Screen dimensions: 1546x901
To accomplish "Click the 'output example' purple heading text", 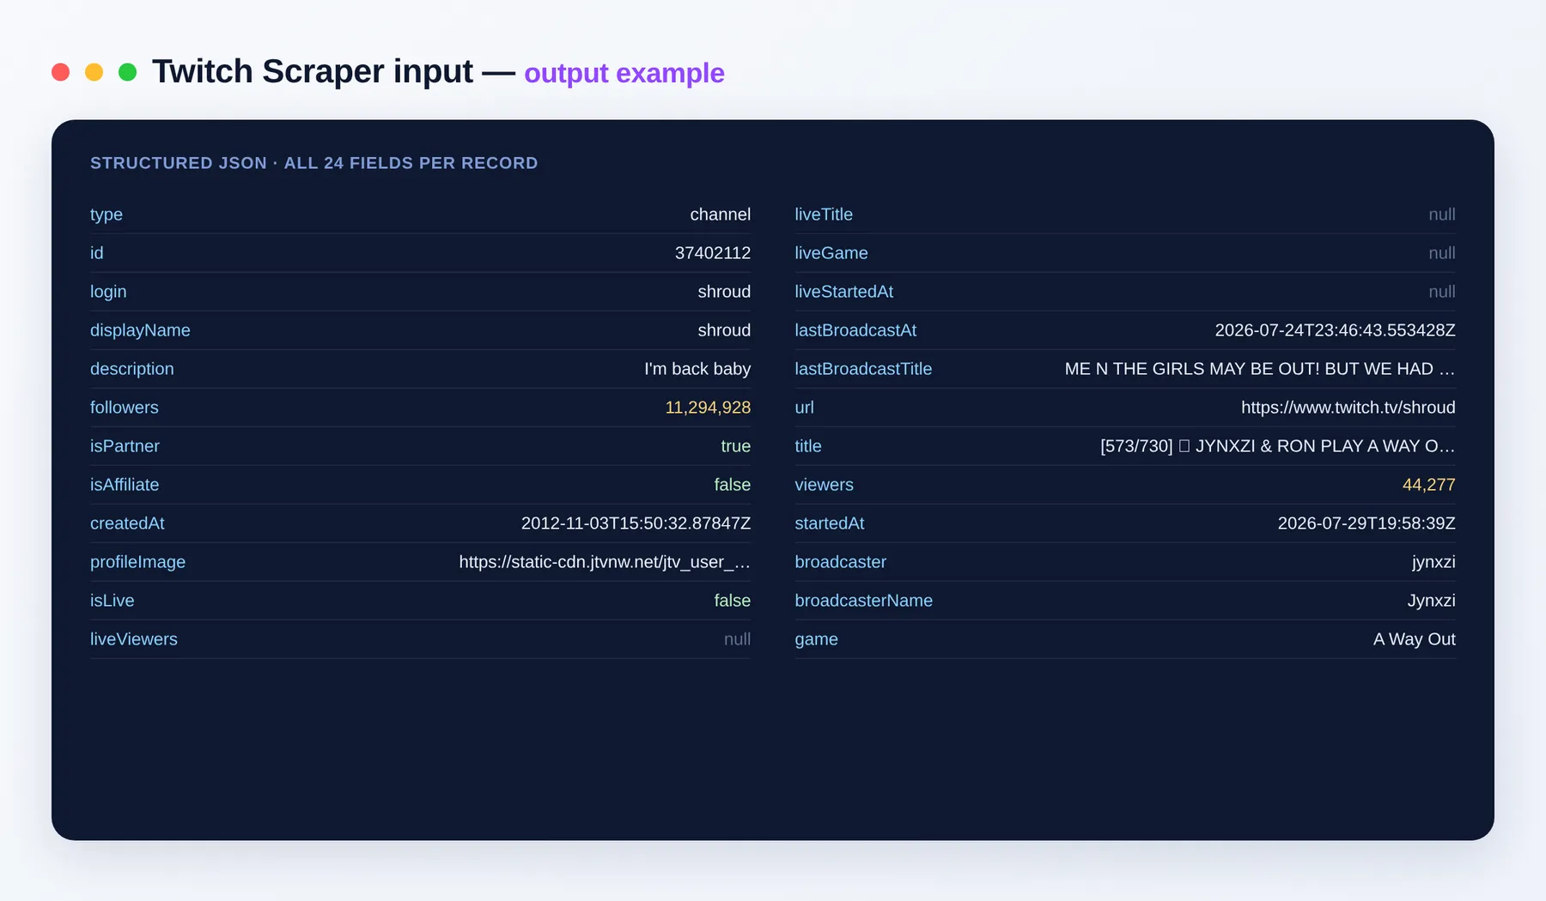I will coord(624,73).
